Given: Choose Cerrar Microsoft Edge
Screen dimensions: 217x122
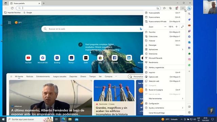Looking at the screenshot, I should (x=164, y=113).
